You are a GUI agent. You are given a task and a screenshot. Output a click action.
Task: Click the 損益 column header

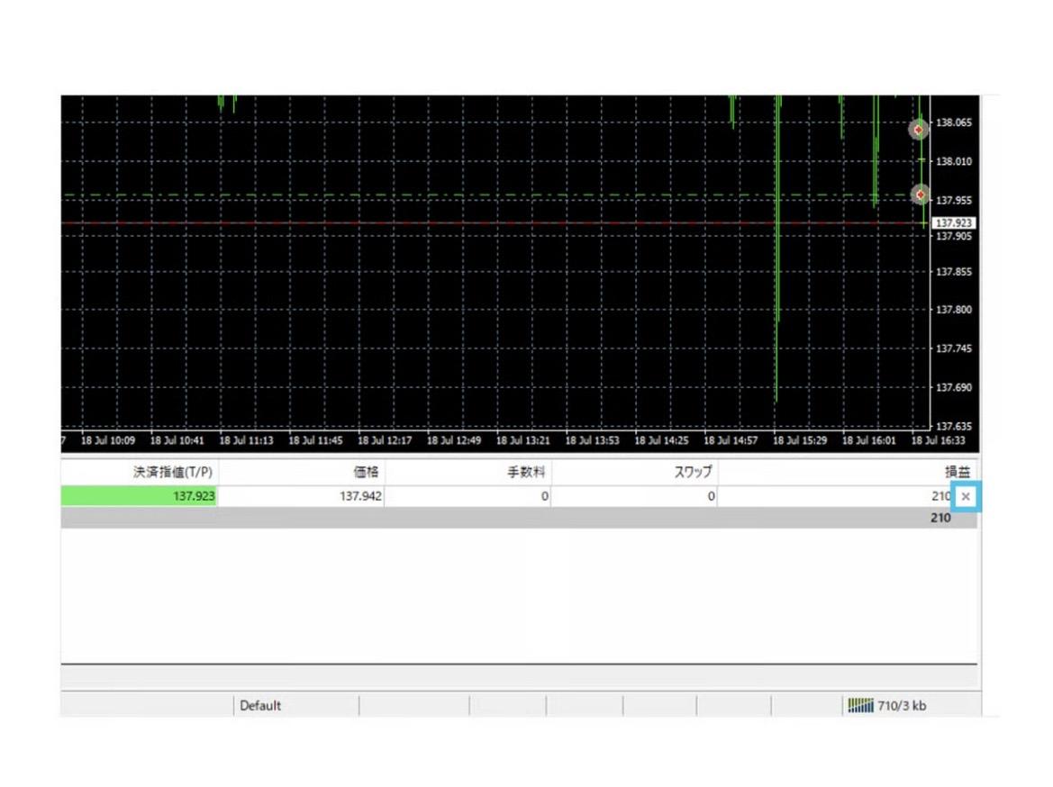(958, 472)
